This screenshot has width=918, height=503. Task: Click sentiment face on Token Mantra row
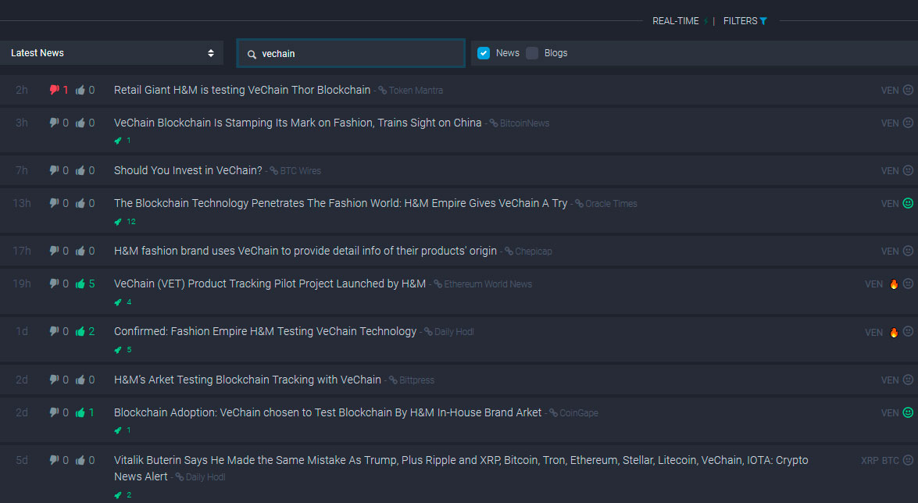point(908,90)
